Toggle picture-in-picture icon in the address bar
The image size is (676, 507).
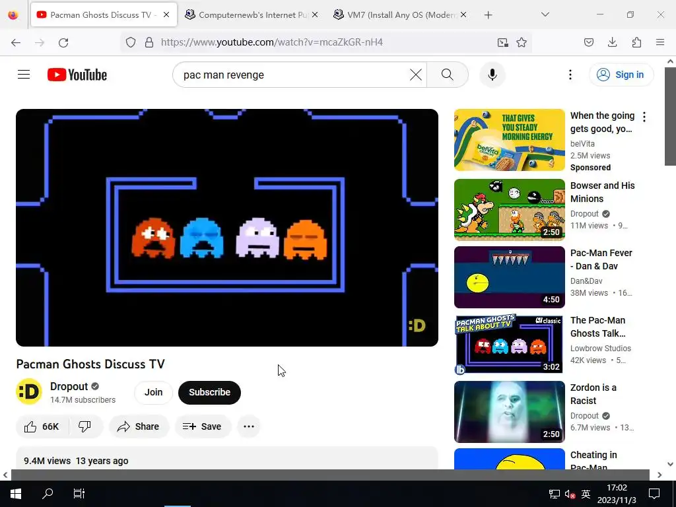pos(502,42)
